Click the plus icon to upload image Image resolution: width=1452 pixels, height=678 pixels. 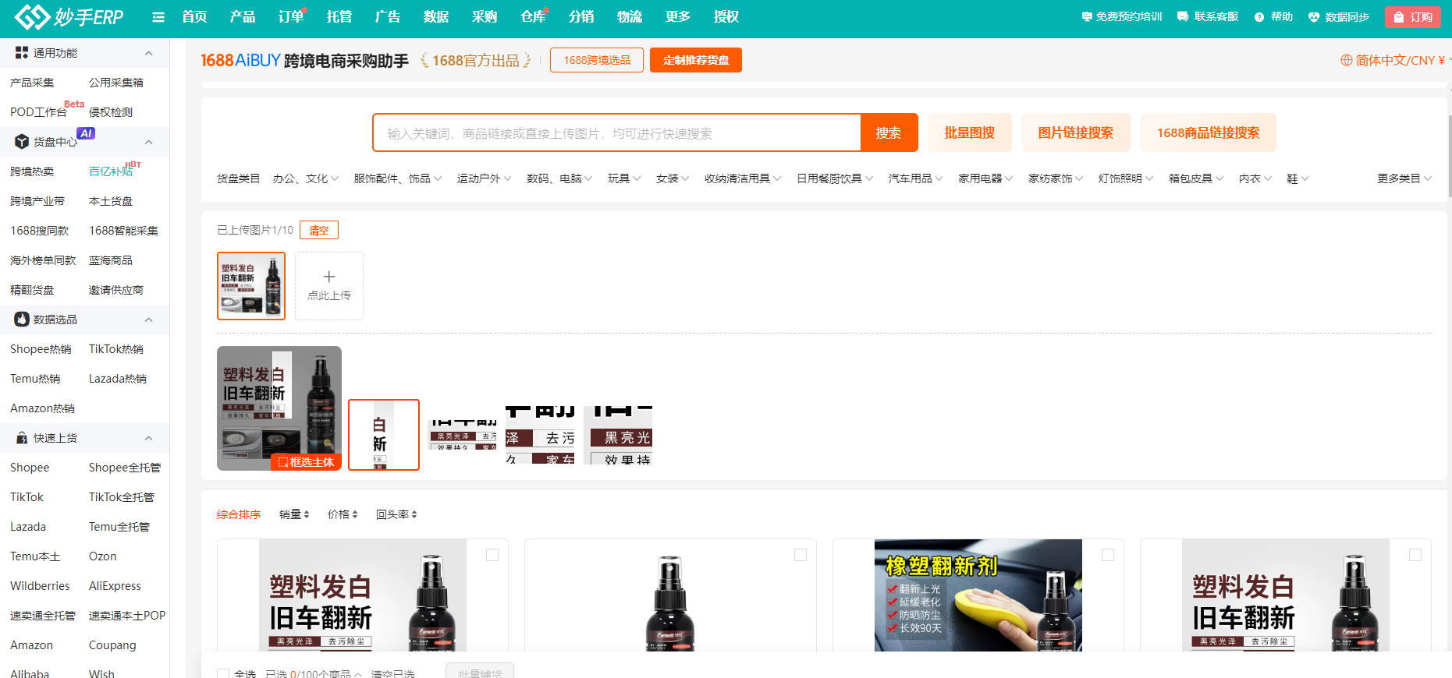coord(329,277)
